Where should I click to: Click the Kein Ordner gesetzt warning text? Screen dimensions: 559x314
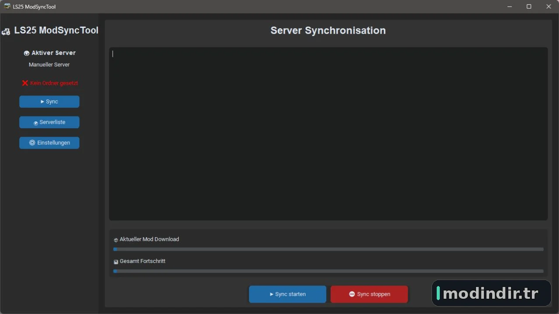54,83
